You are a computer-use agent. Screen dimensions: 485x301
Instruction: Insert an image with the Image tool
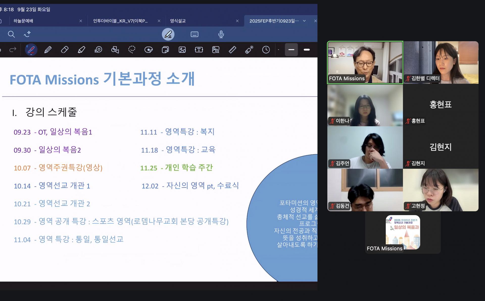[182, 50]
